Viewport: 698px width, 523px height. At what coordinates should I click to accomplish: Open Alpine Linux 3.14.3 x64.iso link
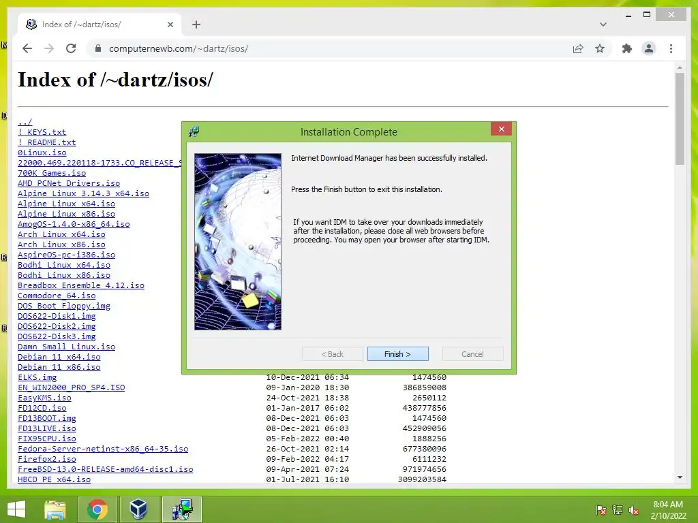click(83, 193)
